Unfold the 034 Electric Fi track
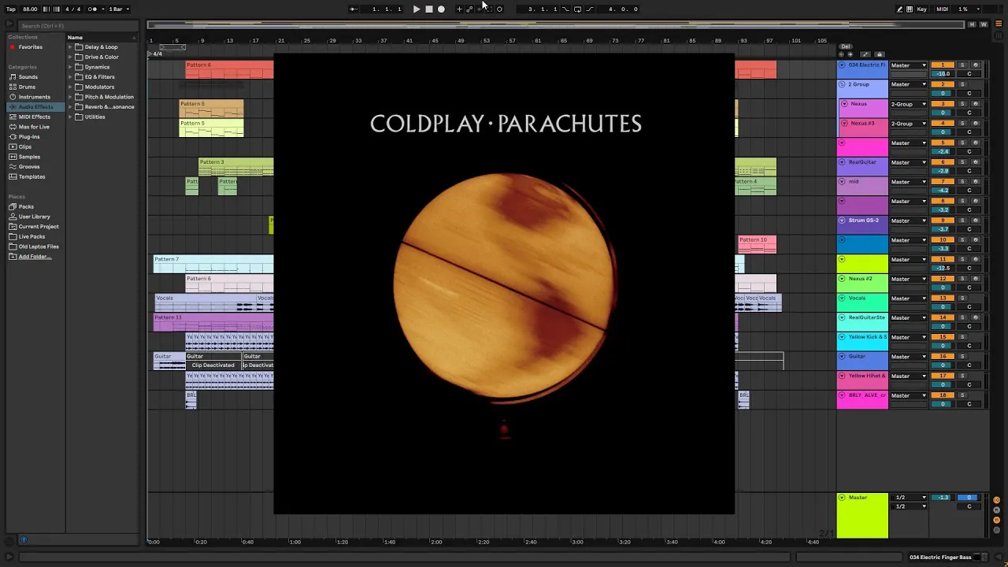Screen dimensions: 1008x567 (x=842, y=65)
